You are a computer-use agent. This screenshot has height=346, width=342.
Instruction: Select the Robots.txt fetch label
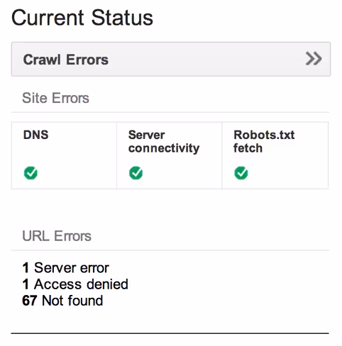[x=264, y=142]
